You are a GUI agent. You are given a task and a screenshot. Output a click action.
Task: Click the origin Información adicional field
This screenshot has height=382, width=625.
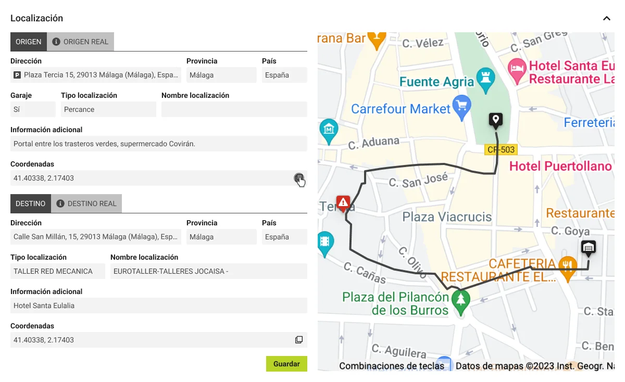pyautogui.click(x=158, y=144)
